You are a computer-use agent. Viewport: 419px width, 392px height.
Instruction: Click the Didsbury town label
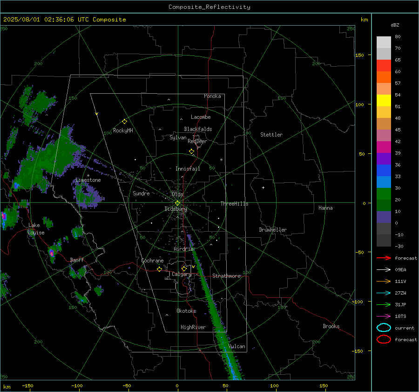[176, 209]
